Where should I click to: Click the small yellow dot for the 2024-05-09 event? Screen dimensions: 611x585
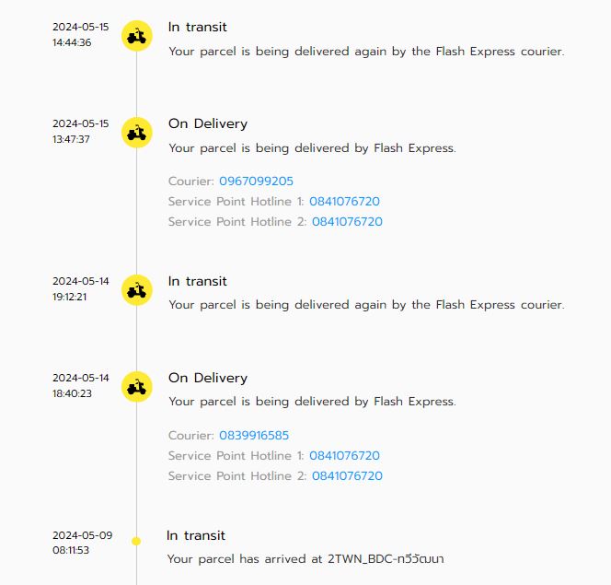coord(136,541)
